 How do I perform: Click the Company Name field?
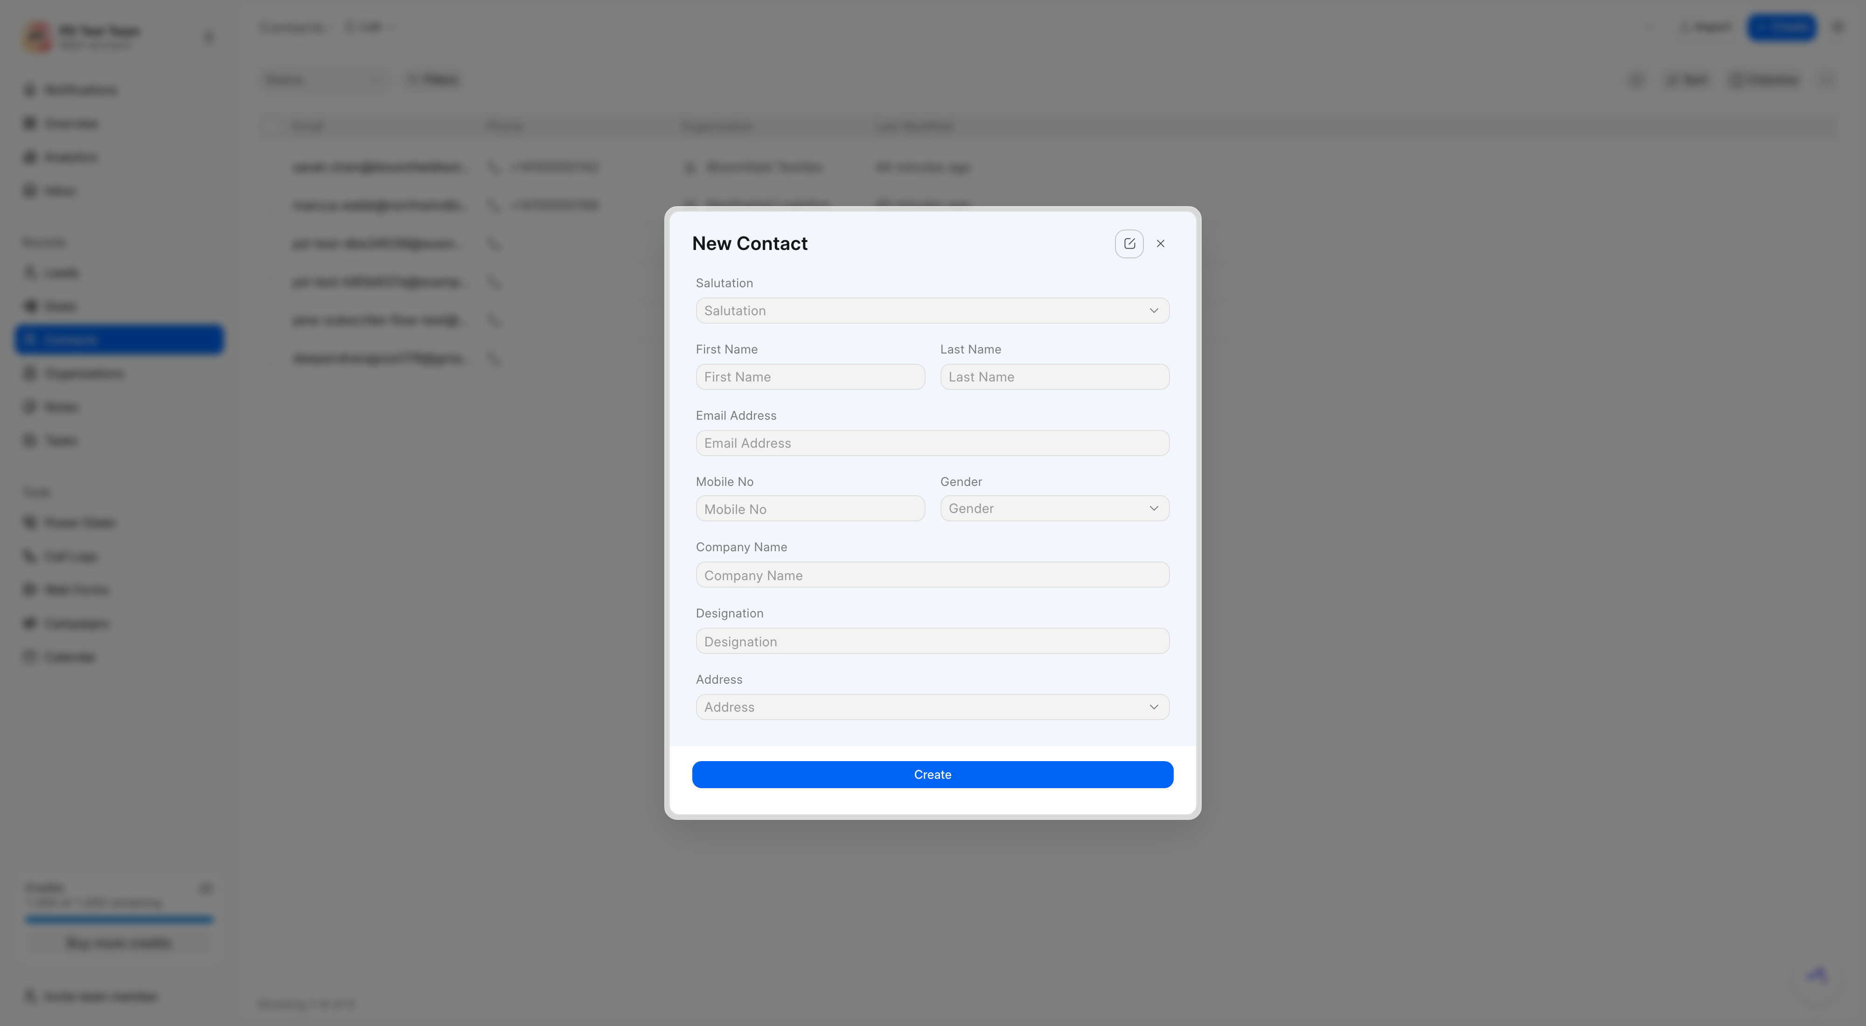[932, 575]
